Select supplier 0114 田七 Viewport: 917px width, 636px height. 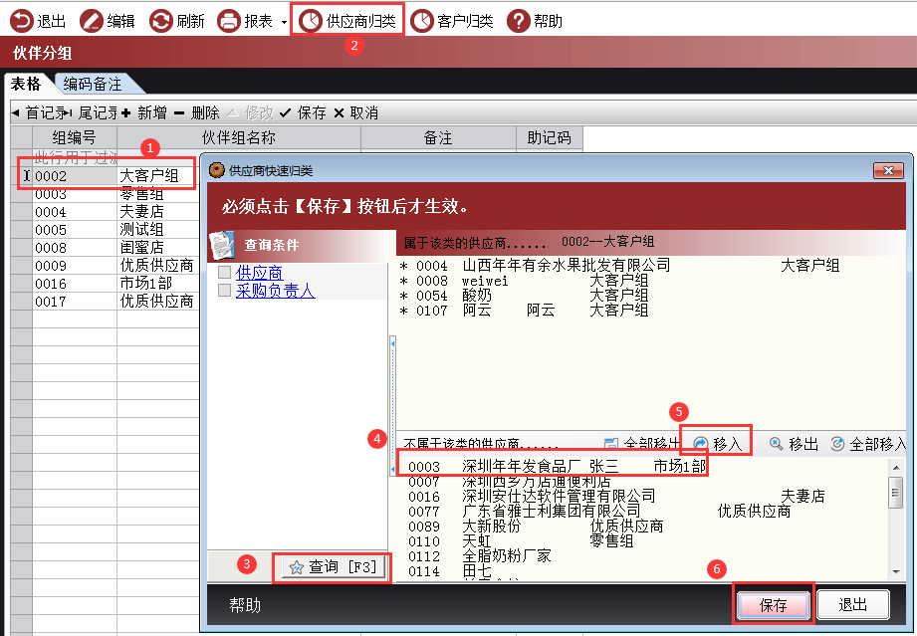point(450,571)
